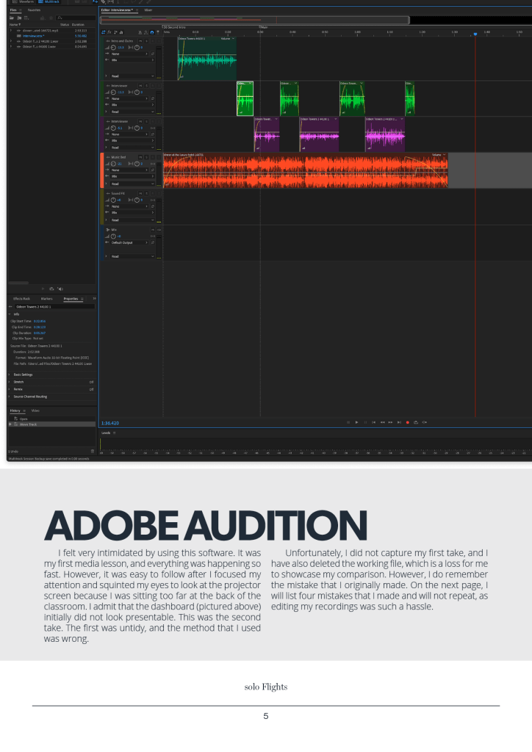This screenshot has width=532, height=752.
Task: Open the Markers tab
Action: pyautogui.click(x=46, y=299)
